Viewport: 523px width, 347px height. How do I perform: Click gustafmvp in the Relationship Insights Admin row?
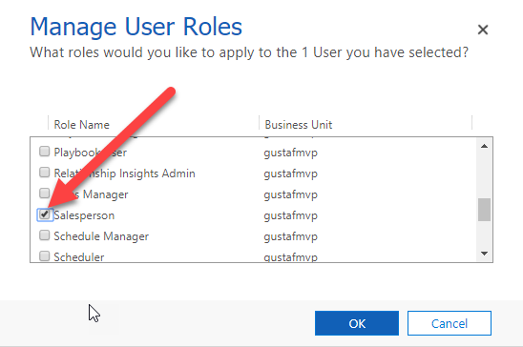click(x=290, y=174)
